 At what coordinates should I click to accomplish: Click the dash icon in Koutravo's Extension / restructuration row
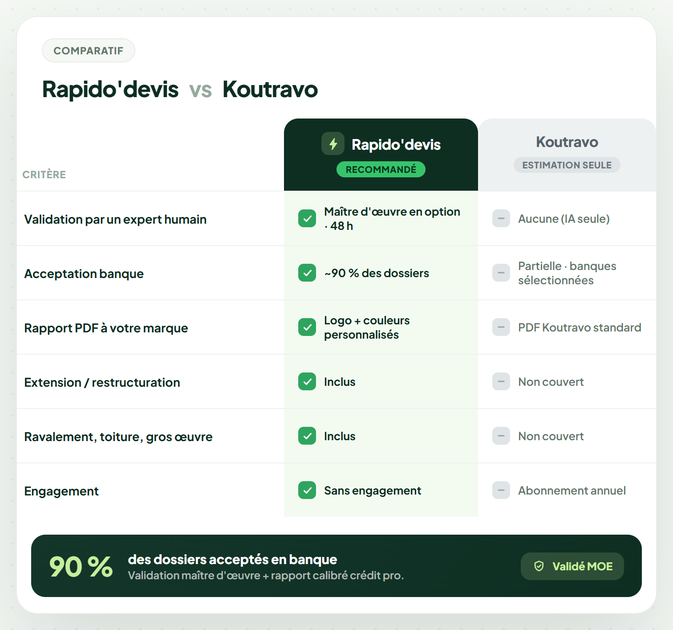tap(501, 381)
